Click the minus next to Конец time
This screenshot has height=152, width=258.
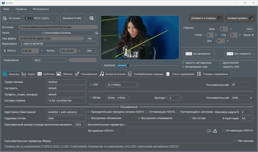(57, 51)
